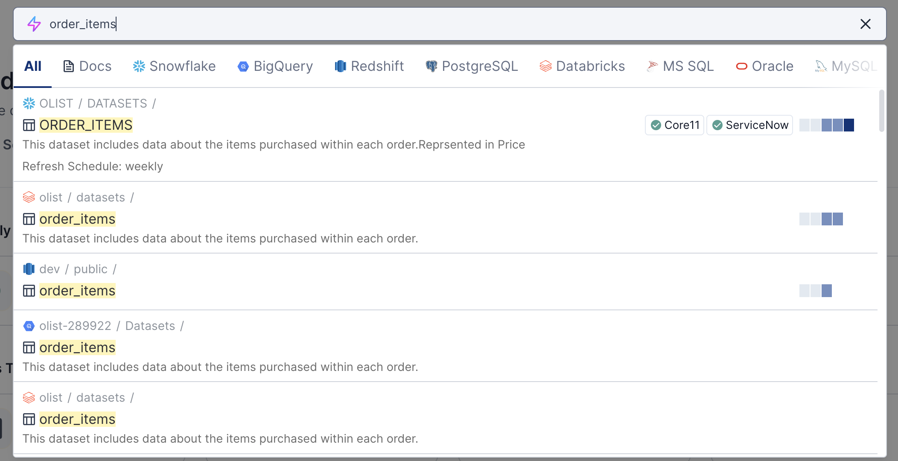Image resolution: width=898 pixels, height=461 pixels.
Task: Click the table icon beside Redshift order_items
Action: point(29,291)
